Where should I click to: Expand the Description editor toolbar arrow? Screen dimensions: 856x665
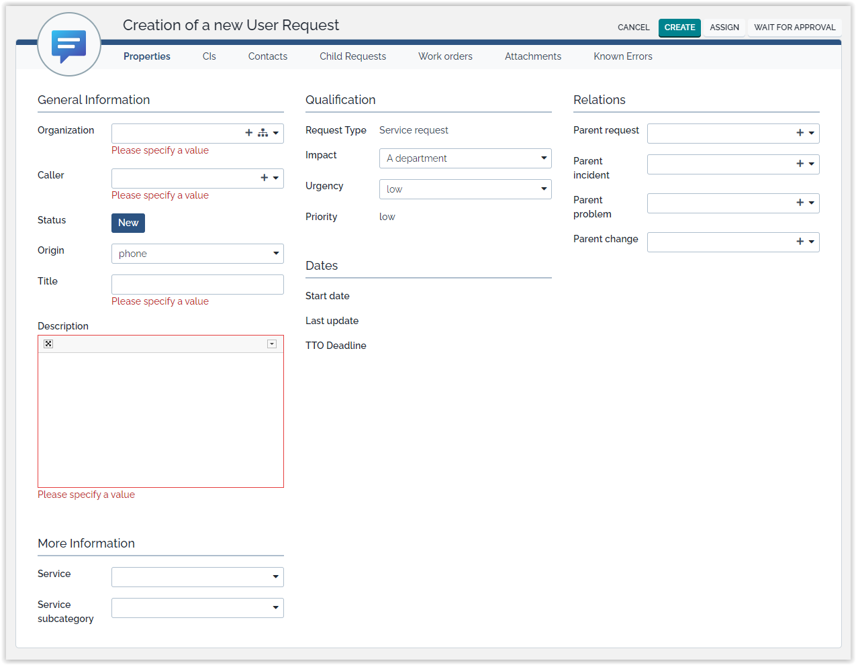point(272,344)
